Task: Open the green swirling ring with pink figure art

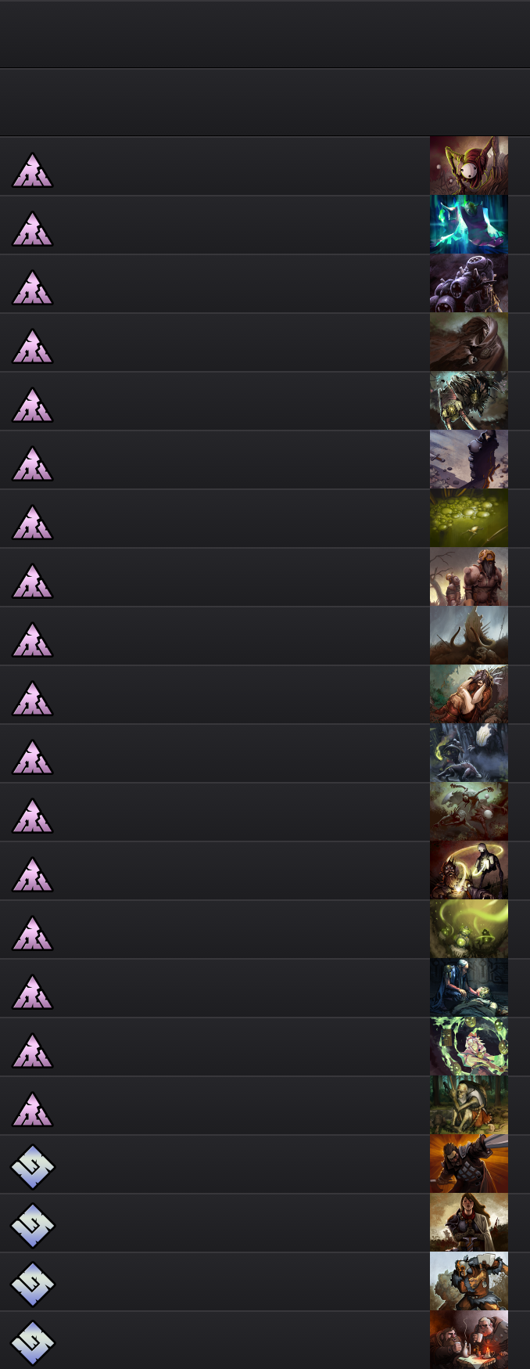Action: [x=469, y=1047]
